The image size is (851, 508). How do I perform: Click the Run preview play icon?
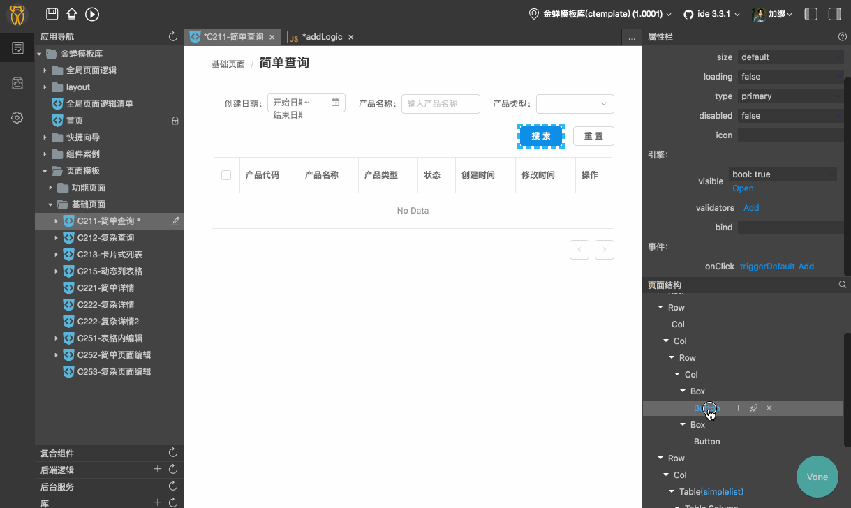click(x=91, y=14)
